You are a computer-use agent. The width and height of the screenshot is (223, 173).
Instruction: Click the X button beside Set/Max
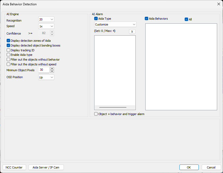point(132,32)
